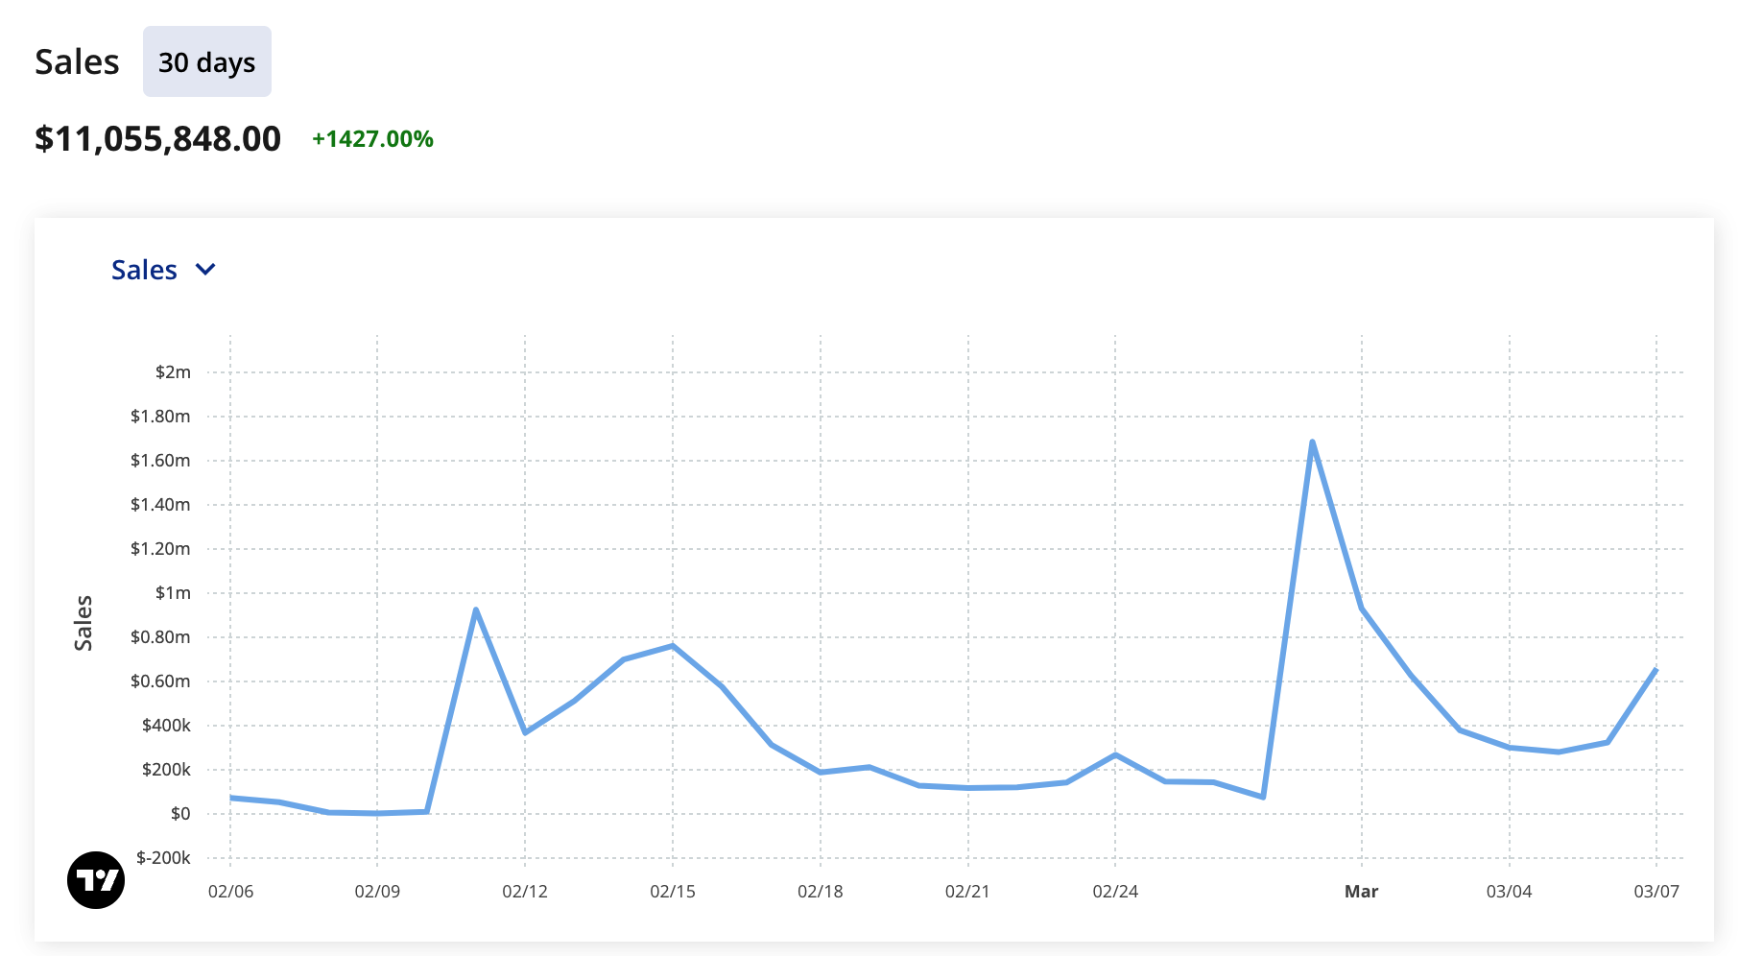Image resolution: width=1739 pixels, height=956 pixels.
Task: Click the line's spike just before 02/12
Action: click(476, 609)
